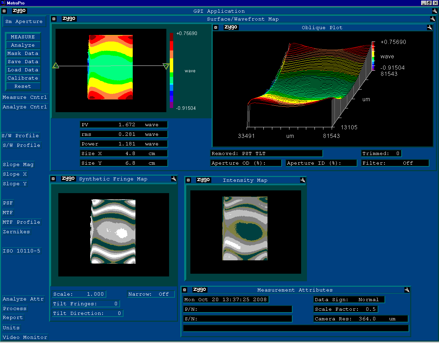Screen dimensions: 439x343
Task: Click Save Data button
Action: coord(23,61)
